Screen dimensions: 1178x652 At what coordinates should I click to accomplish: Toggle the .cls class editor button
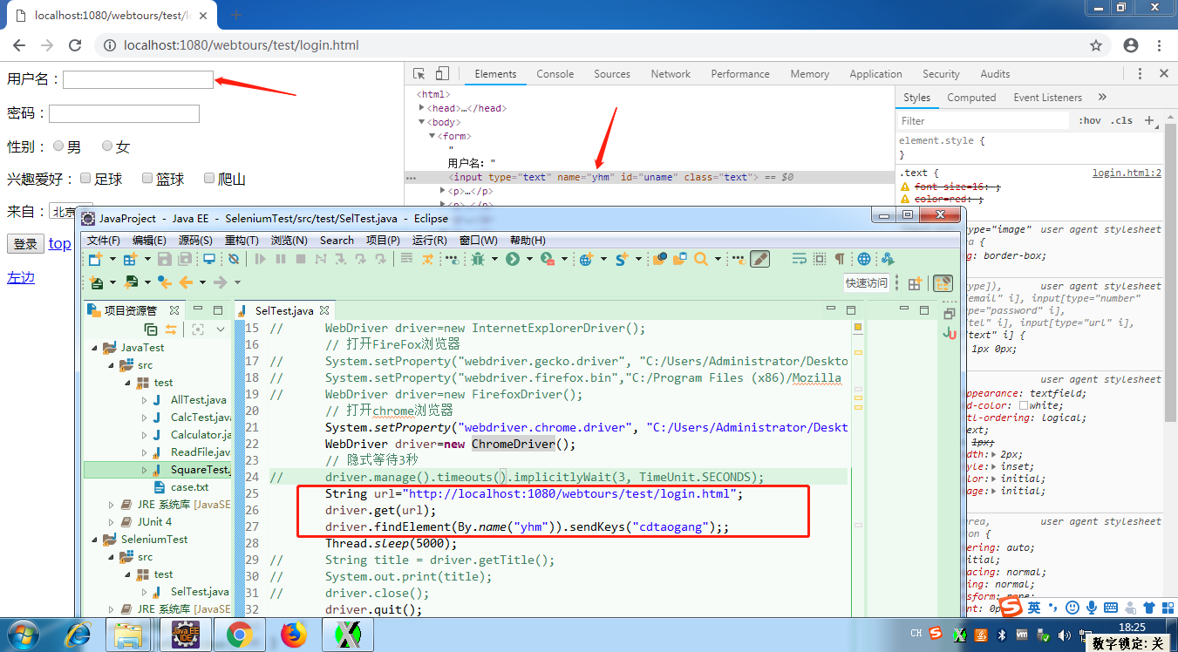1122,120
